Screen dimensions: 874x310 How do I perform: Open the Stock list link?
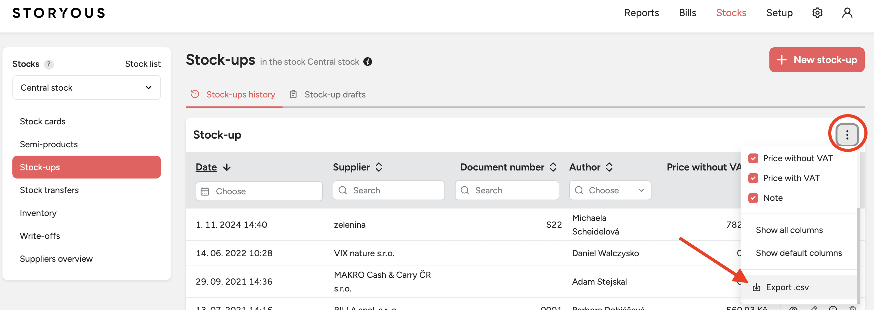click(142, 64)
